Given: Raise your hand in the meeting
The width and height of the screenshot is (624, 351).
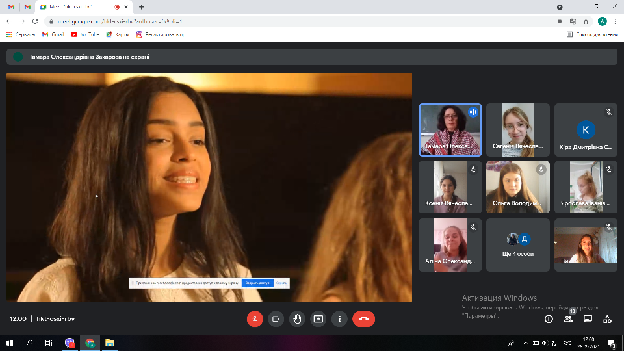Looking at the screenshot, I should [x=297, y=319].
